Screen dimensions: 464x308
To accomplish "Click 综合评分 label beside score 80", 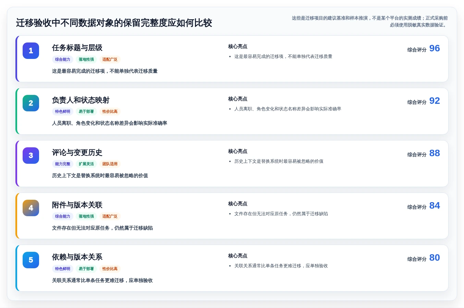I will (x=417, y=259).
